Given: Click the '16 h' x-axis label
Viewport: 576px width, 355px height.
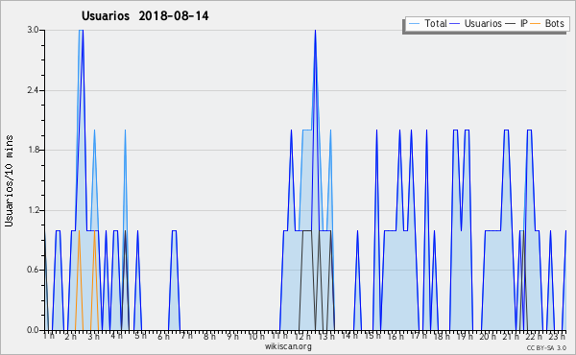Looking at the screenshot, I should point(396,336).
